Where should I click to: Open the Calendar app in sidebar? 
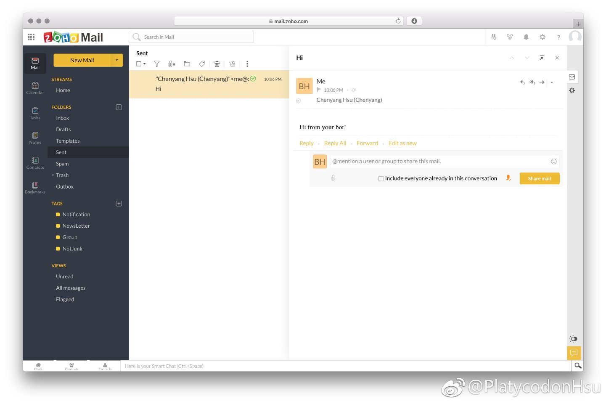(35, 88)
